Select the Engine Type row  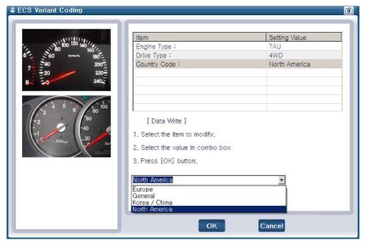pos(237,46)
